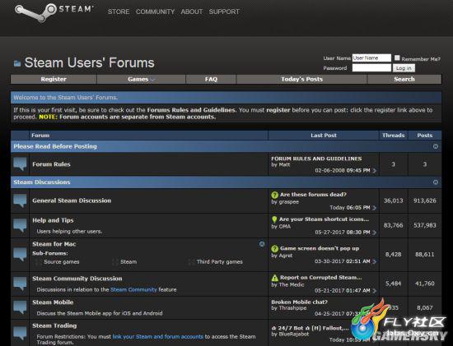Click the question icon beside Are these forums dead?
The width and height of the screenshot is (453, 346).
tap(275, 196)
